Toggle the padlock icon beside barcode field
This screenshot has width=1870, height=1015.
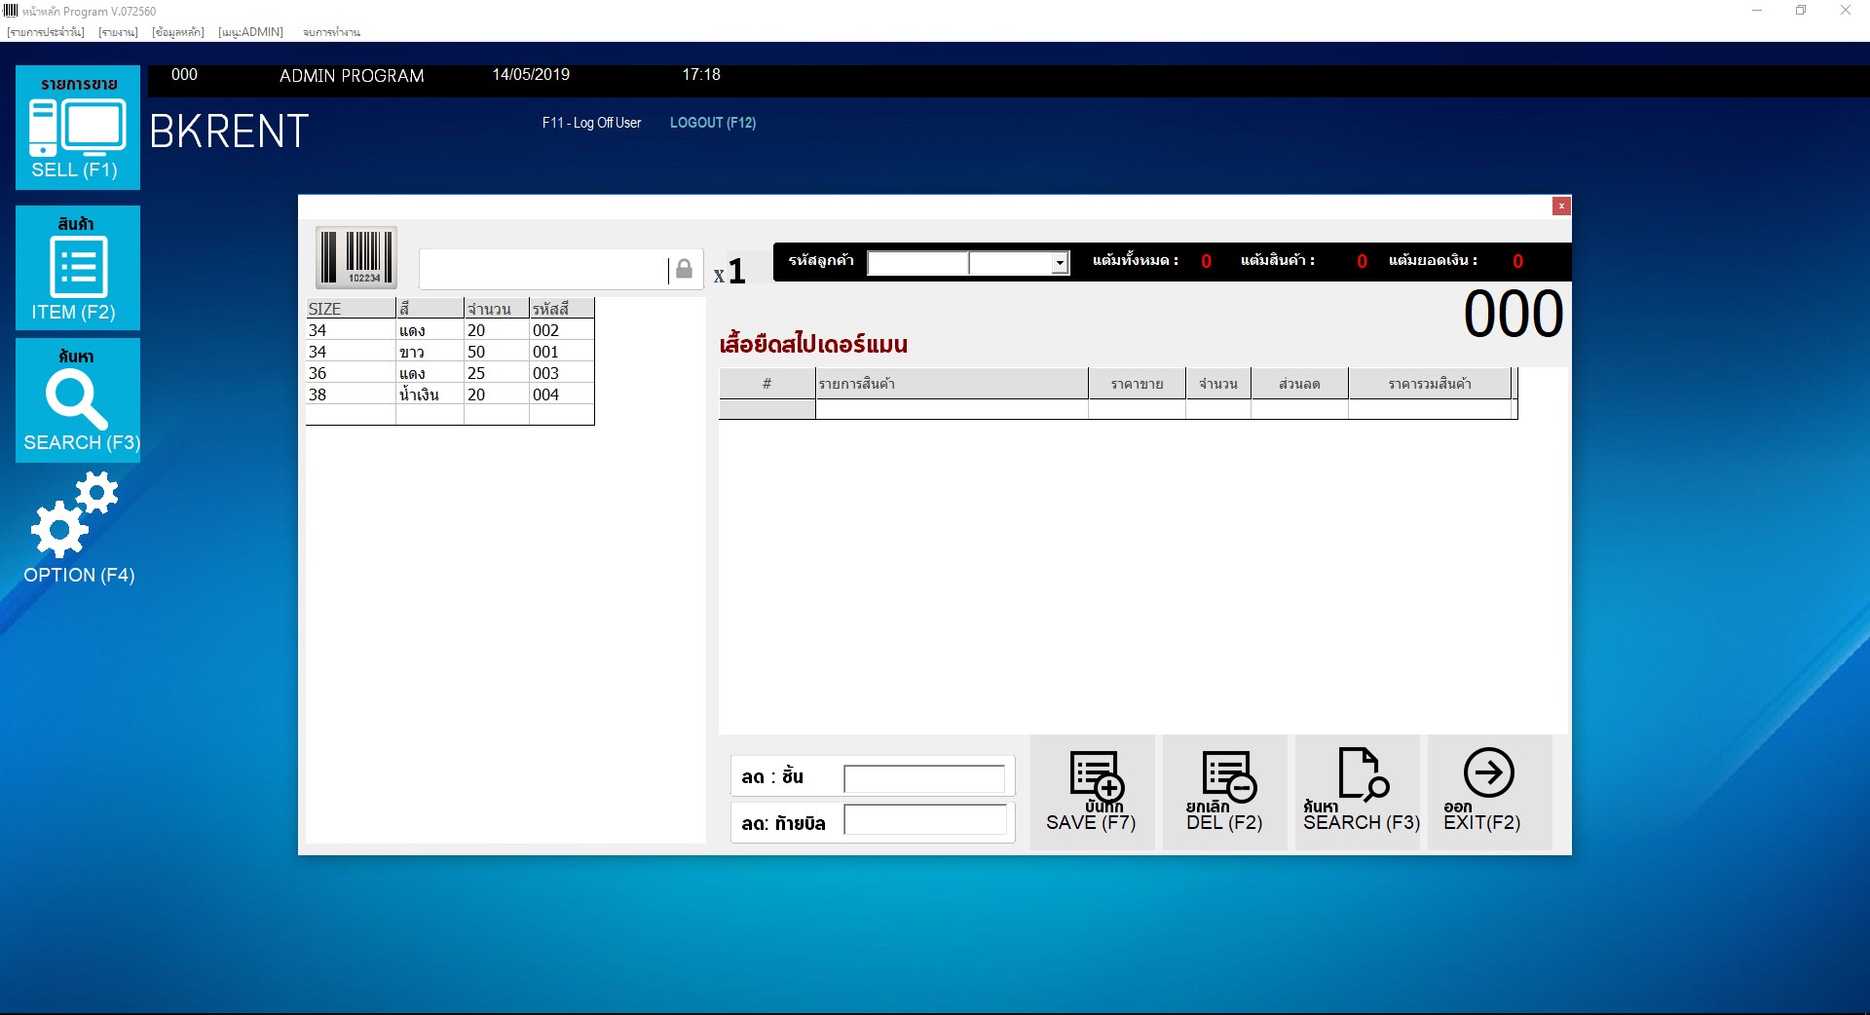pos(684,269)
